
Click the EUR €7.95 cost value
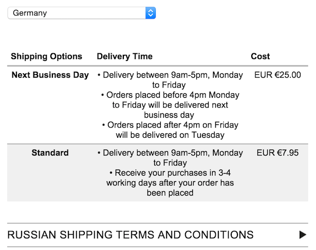tap(277, 153)
